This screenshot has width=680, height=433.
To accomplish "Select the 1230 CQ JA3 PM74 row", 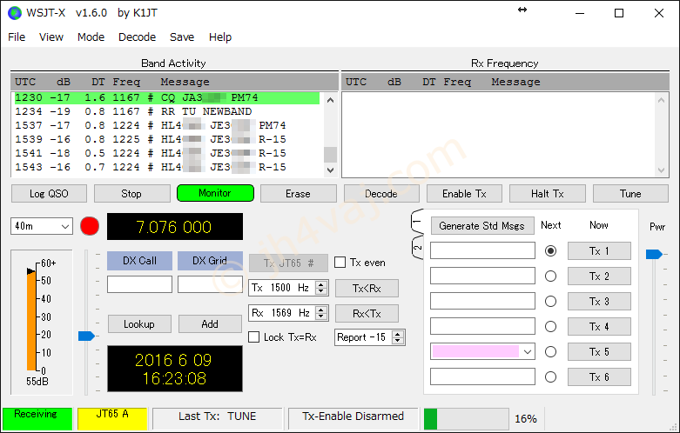I will pyautogui.click(x=167, y=98).
